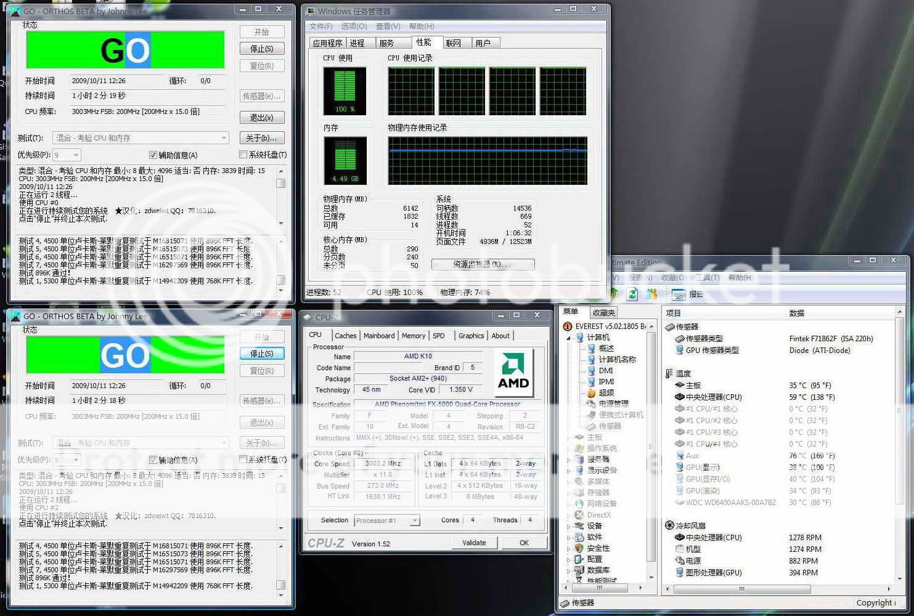Click the AMD logo in CPU-Z

[513, 373]
